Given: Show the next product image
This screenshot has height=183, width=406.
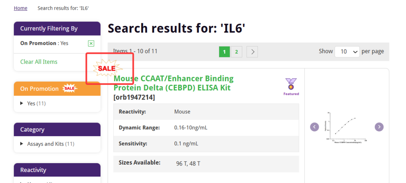Looking at the screenshot, I should click(379, 127).
